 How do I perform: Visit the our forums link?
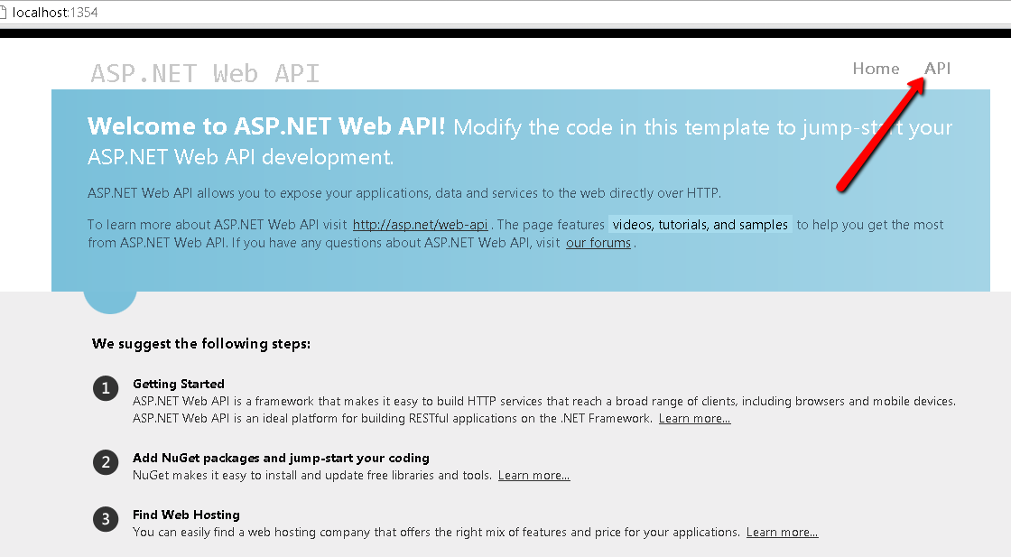pyautogui.click(x=598, y=243)
